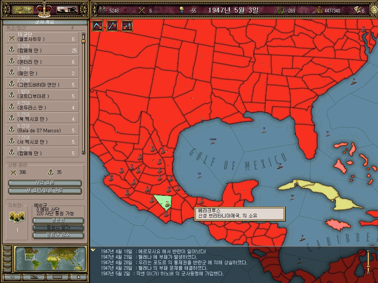The image size is (378, 283).
Task: Select the 10 군단 army entry
Action: click(42, 37)
